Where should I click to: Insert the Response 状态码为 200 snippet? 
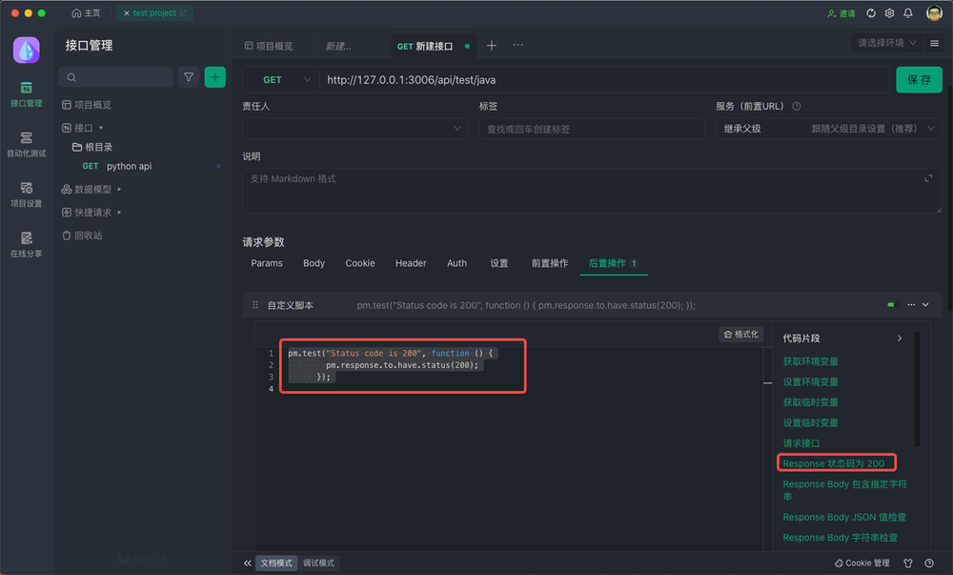pyautogui.click(x=837, y=462)
